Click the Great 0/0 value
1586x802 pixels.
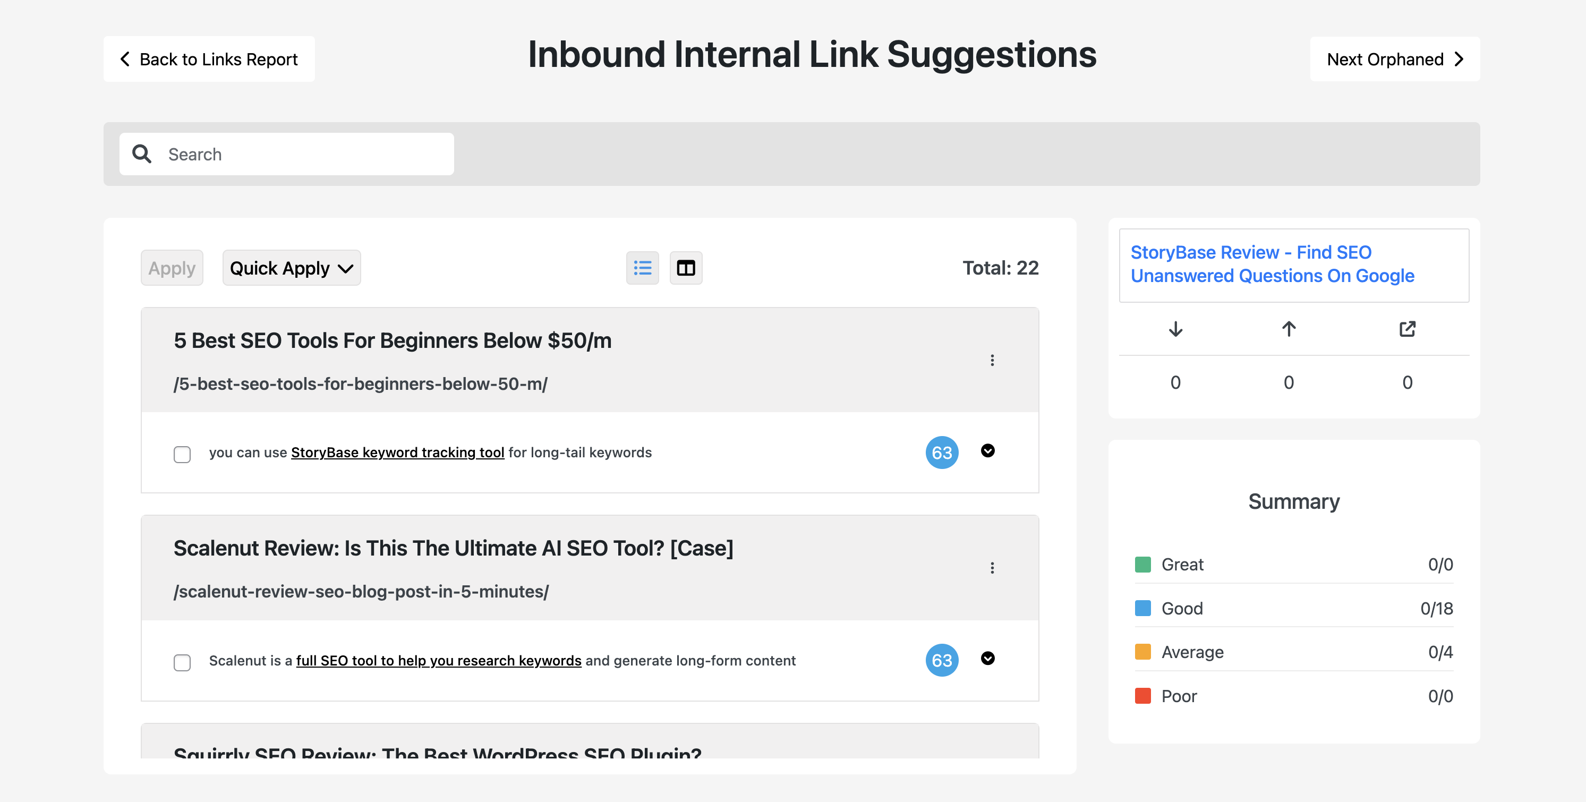click(x=1440, y=565)
